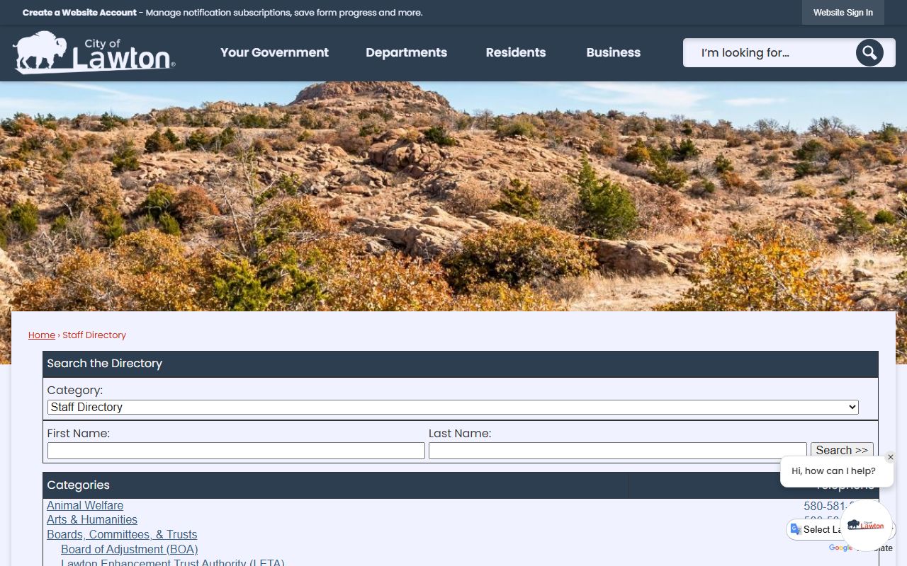Click the Categories column header
Viewport: 907px width, 566px height.
point(335,485)
